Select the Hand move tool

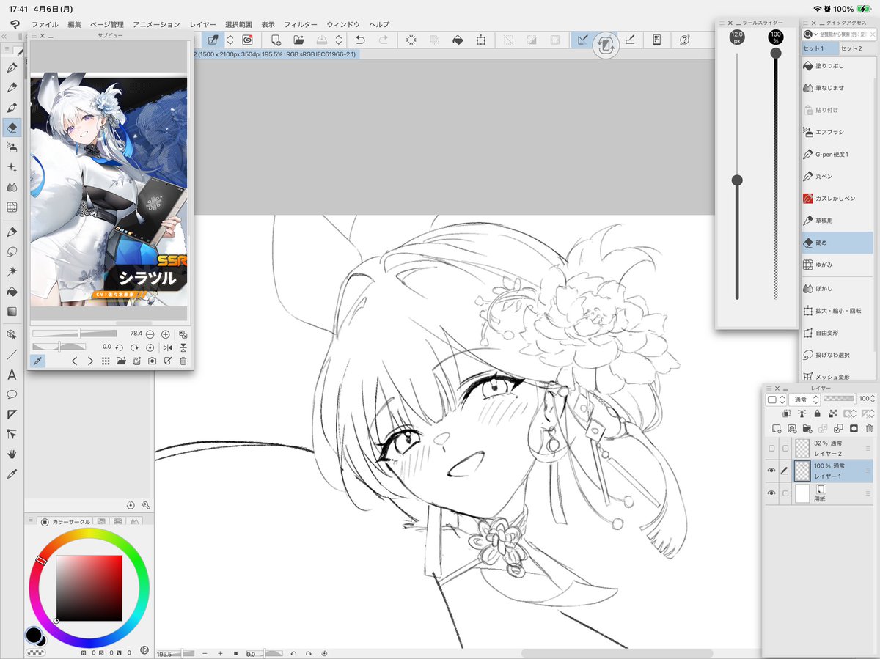tap(12, 454)
